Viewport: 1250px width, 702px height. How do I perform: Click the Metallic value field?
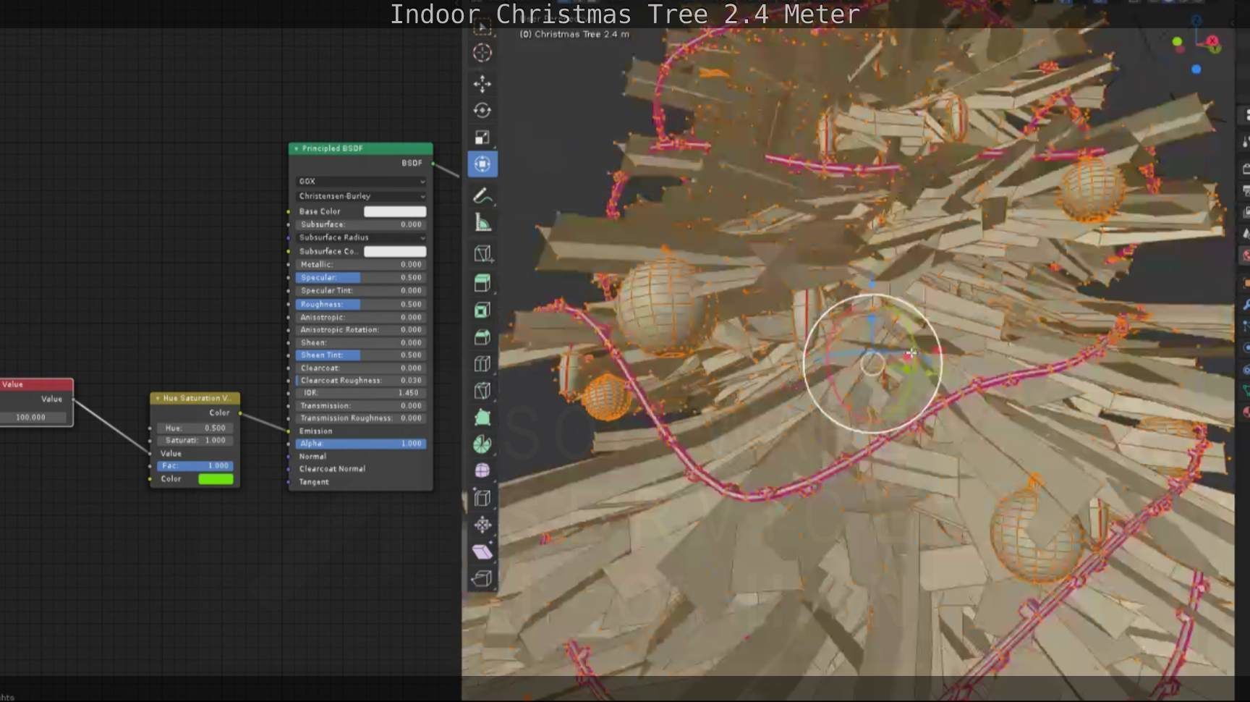point(361,265)
